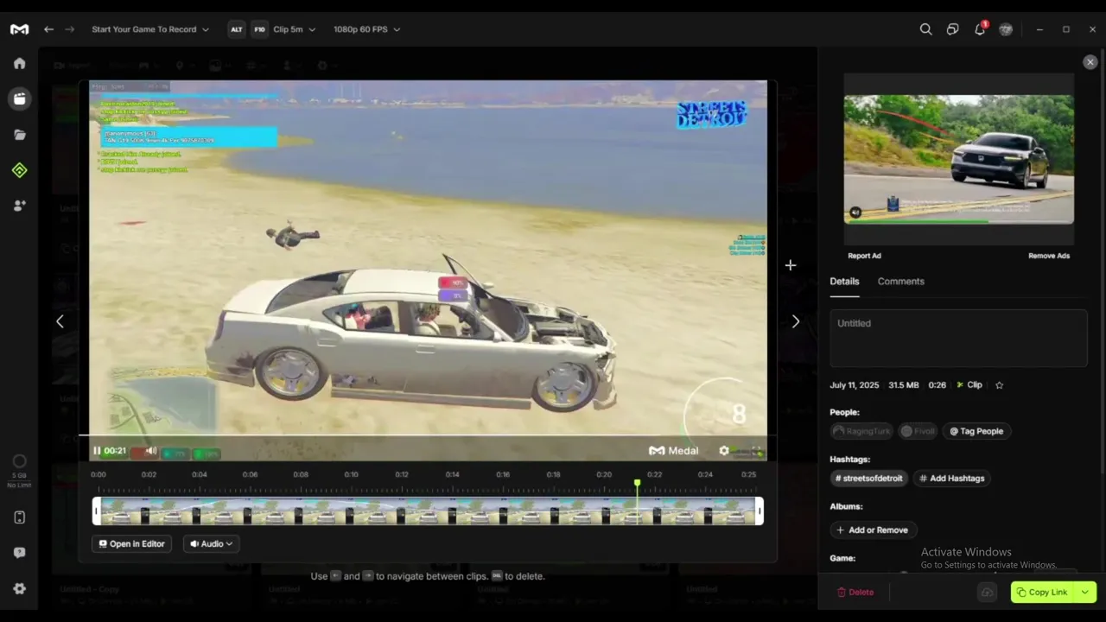1106x622 pixels.
Task: Open the profile avatar menu
Action: tap(1006, 29)
